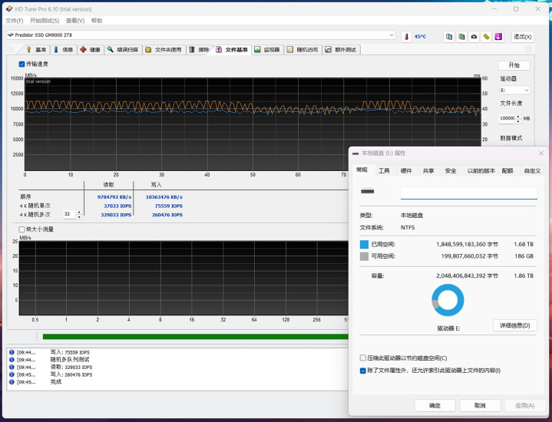Open the 文件(F) menu

pyautogui.click(x=14, y=21)
